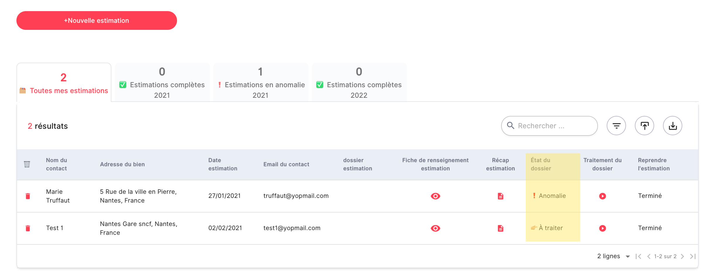Click the +Nouvelle estimation button
This screenshot has width=704, height=274.
click(97, 20)
